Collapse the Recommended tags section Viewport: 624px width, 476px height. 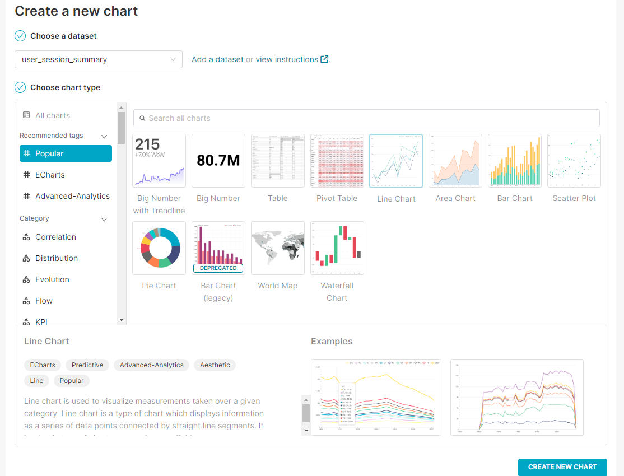[x=104, y=137]
